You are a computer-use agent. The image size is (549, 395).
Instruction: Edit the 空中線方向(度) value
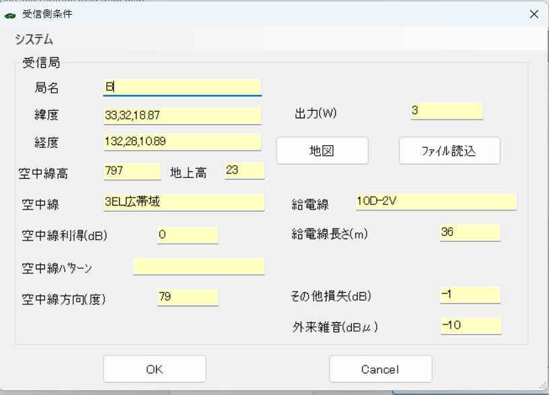(188, 297)
